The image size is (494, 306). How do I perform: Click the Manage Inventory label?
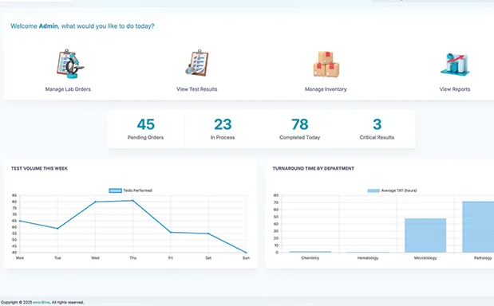click(326, 89)
